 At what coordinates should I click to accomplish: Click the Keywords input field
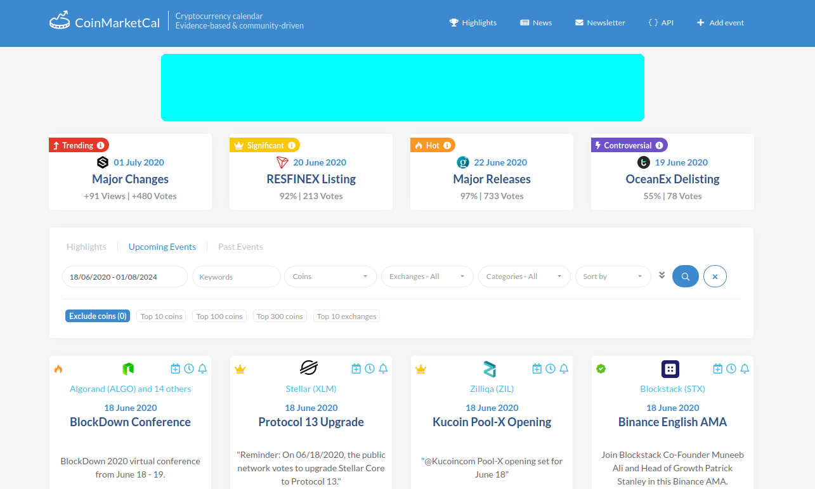tap(236, 277)
